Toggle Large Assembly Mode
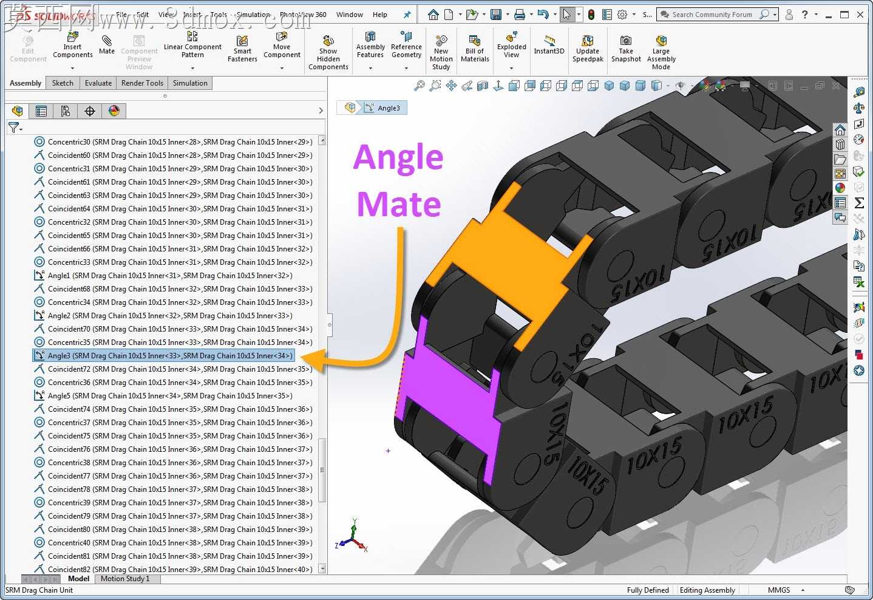This screenshot has height=600, width=873. coord(661,52)
